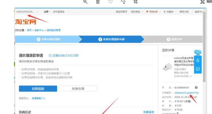Image resolution: width=212 pixels, height=114 pixels.
Task: Expand the 购物车 cart dropdown
Action: tap(160, 12)
